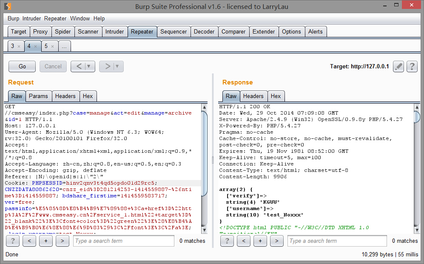Image resolution: width=424 pixels, height=264 pixels.
Task: Click the 'Host: 127.0.0.1' request line
Action: click(x=30, y=126)
